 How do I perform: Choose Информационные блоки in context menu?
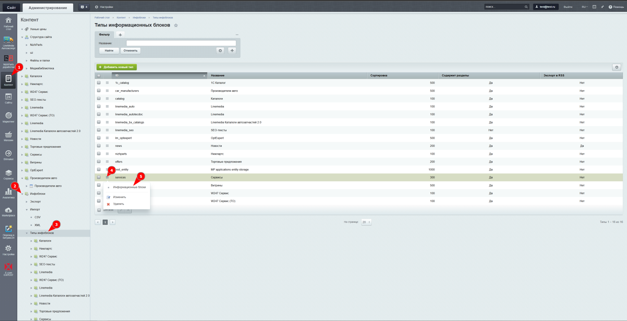[130, 187]
